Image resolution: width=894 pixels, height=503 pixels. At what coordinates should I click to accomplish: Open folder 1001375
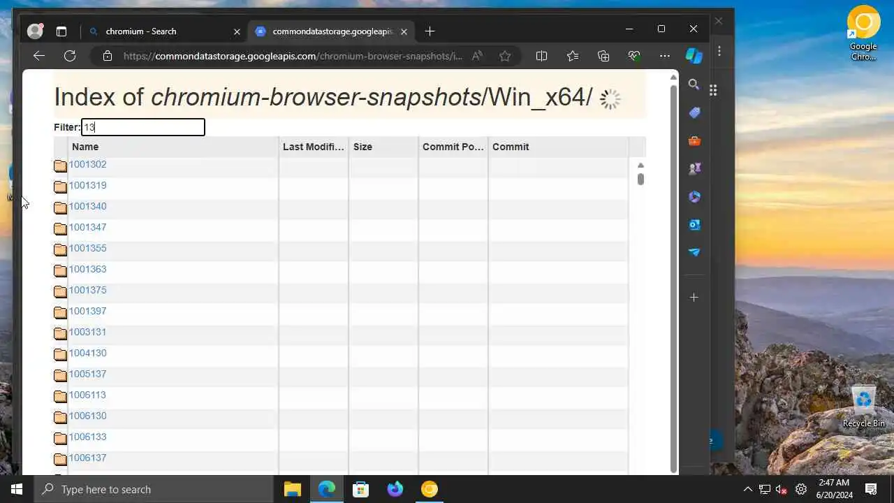[x=87, y=290]
